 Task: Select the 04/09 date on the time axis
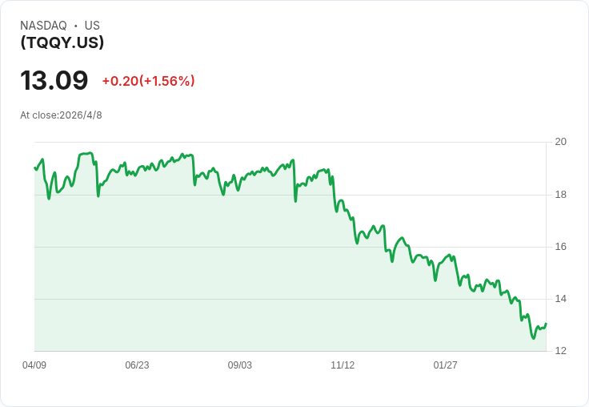click(34, 365)
